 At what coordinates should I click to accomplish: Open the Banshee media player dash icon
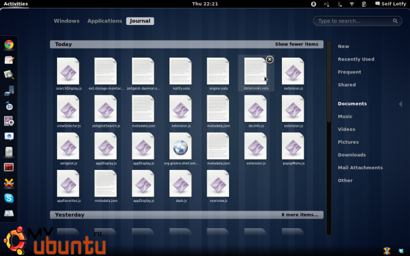pos(9,106)
